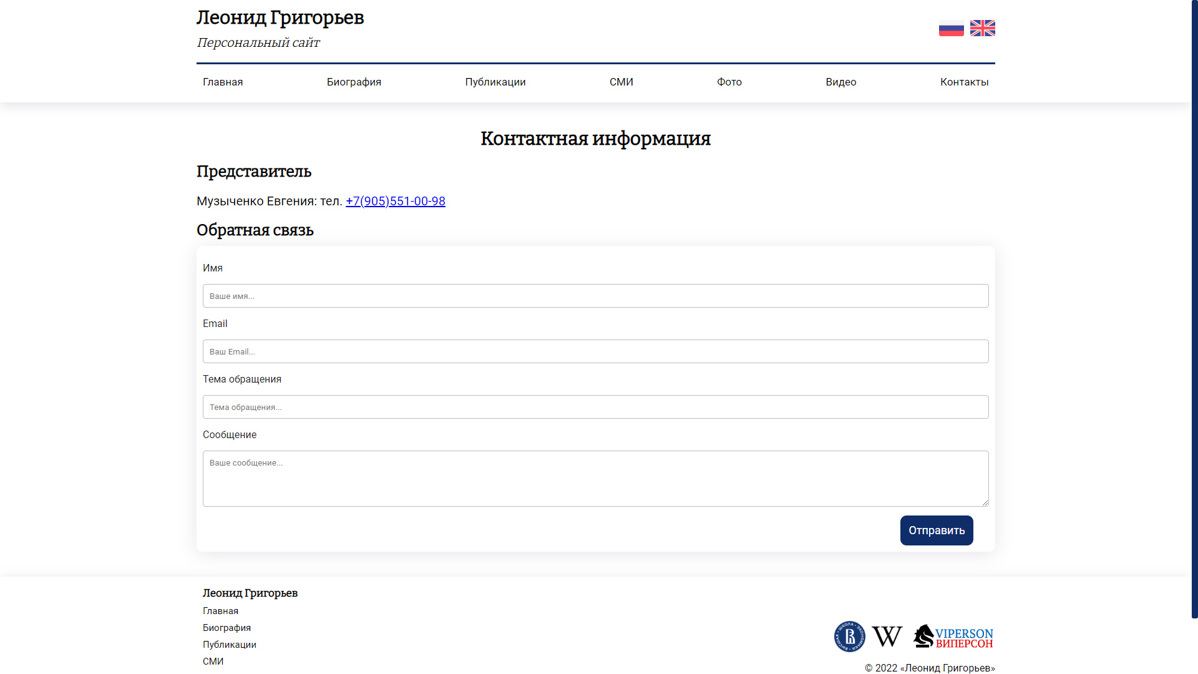Screen dimensions: 1198x674
Task: Click the page vertical scrollbar thumb
Action: [1194, 309]
